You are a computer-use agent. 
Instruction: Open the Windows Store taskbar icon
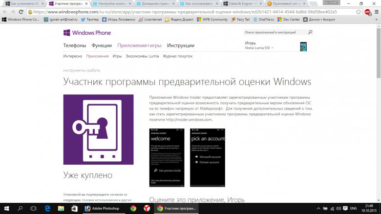pos(74,209)
